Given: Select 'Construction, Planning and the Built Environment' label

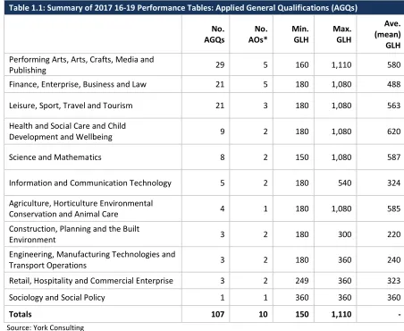Looking at the screenshot, I should coord(74,234).
